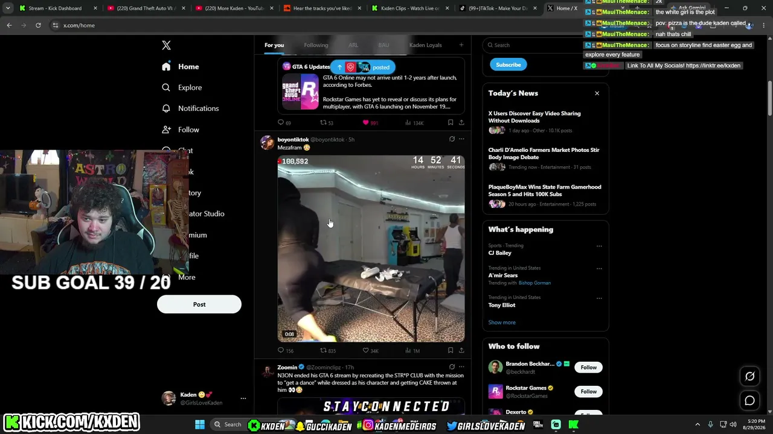Viewport: 773px width, 434px height.
Task: Open options for the CJ Bailey trend
Action: [x=599, y=246]
